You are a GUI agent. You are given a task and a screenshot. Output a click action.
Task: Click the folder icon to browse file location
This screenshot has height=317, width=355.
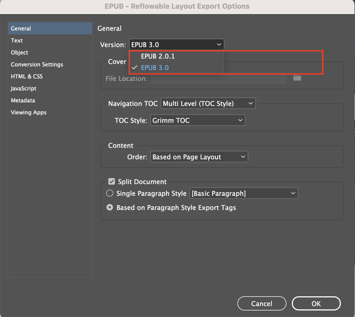tap(297, 78)
